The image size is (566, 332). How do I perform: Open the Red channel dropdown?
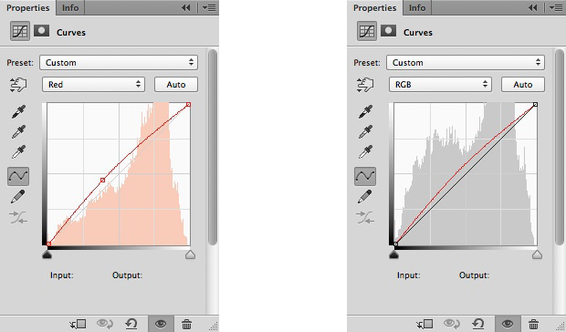tap(93, 84)
